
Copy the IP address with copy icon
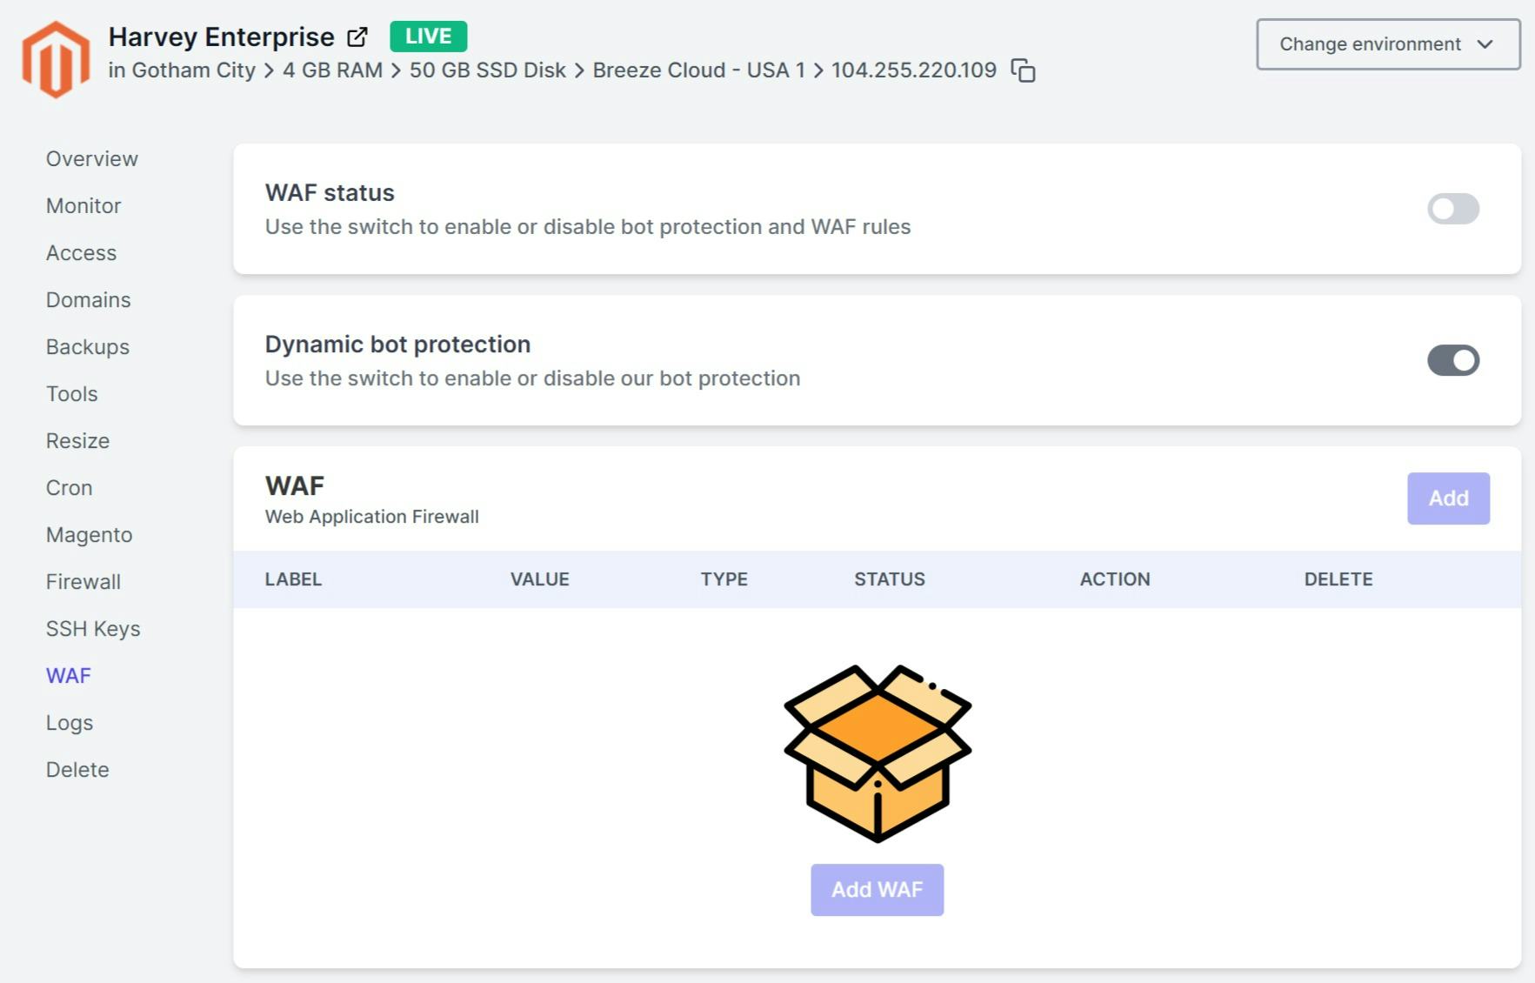tap(1023, 70)
